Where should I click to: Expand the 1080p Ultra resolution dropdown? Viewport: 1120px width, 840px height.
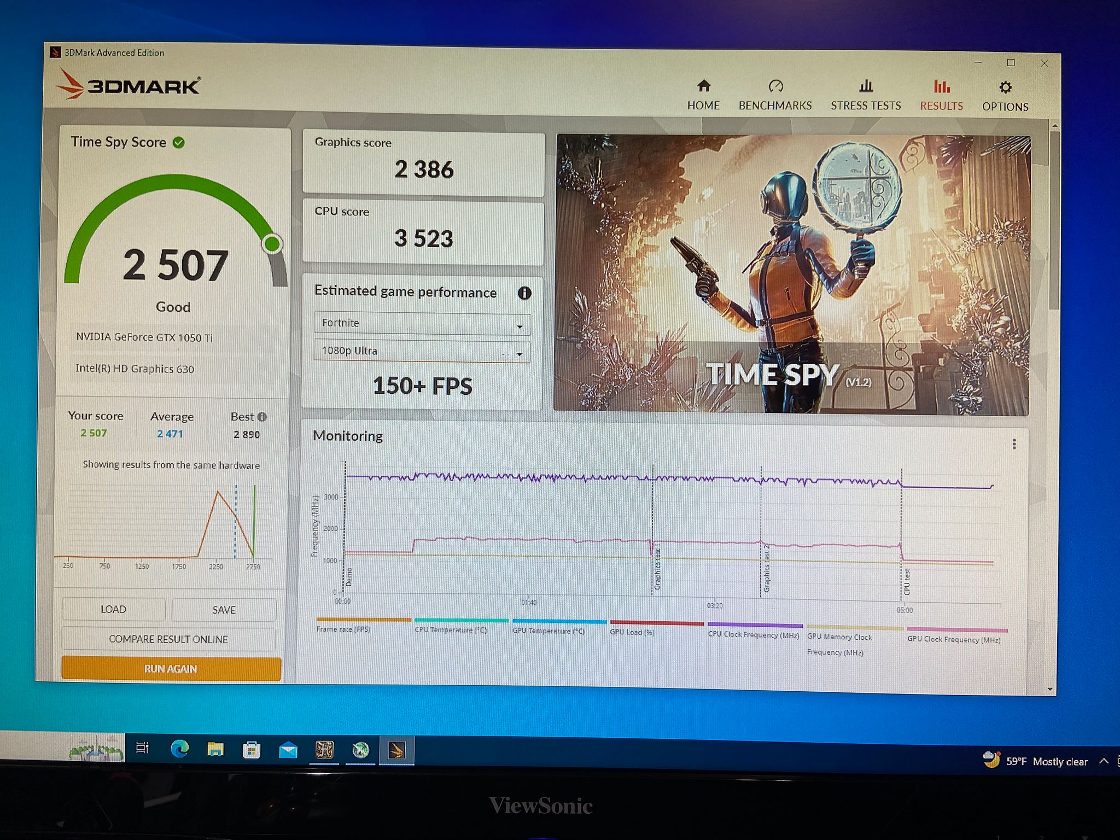click(x=422, y=351)
